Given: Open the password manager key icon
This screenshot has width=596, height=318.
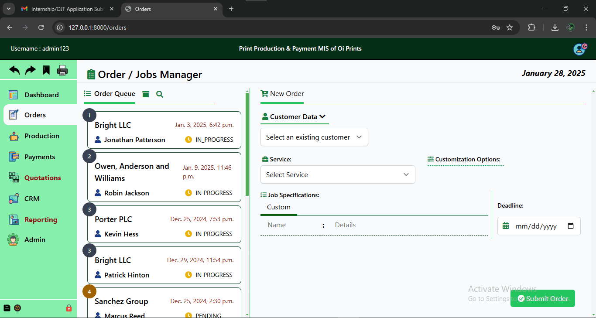Looking at the screenshot, I should [496, 27].
